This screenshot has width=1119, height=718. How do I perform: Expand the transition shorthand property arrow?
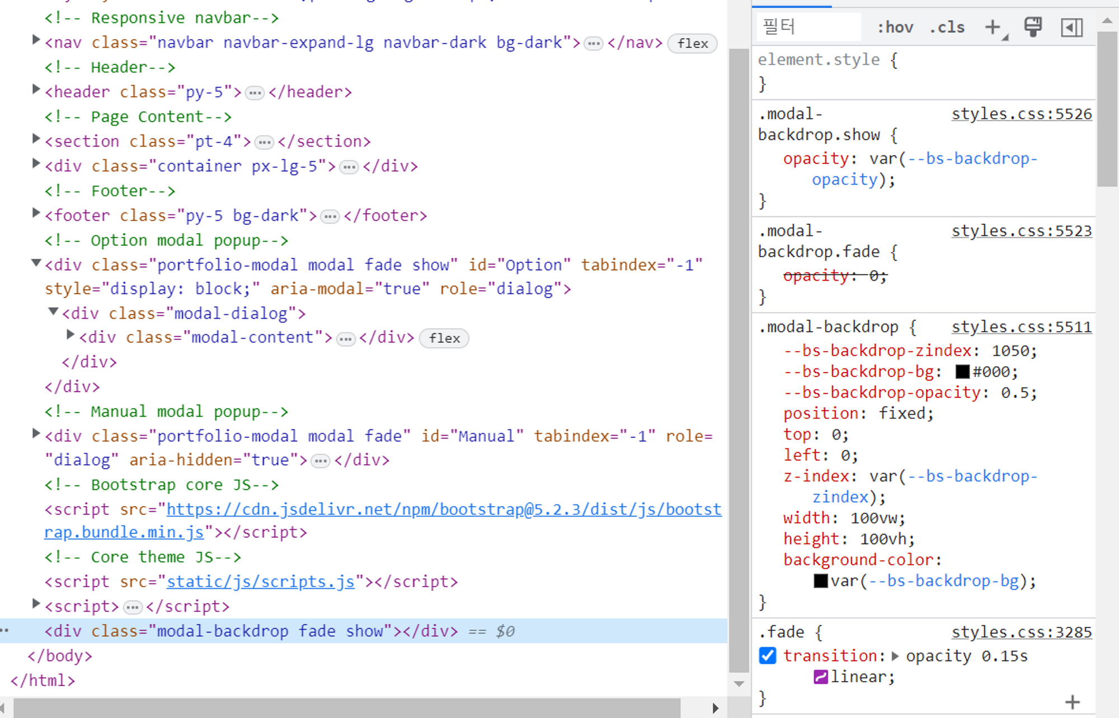pos(895,656)
